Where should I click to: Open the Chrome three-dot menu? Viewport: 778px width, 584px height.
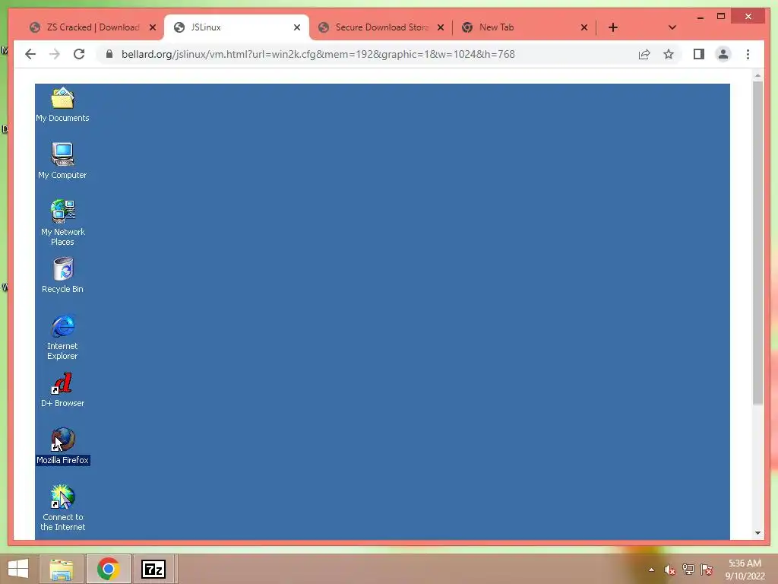(748, 54)
